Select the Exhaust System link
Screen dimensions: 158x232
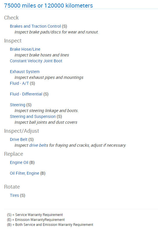(x=25, y=72)
